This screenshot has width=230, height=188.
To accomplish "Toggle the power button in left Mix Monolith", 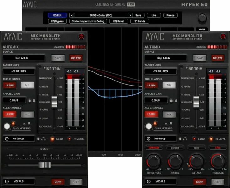I will point(81,36).
